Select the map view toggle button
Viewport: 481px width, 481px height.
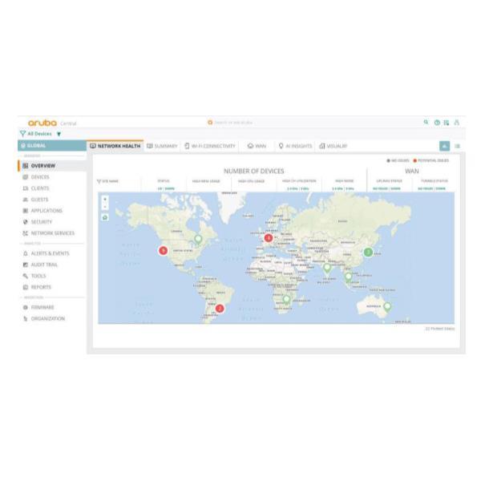coord(444,146)
